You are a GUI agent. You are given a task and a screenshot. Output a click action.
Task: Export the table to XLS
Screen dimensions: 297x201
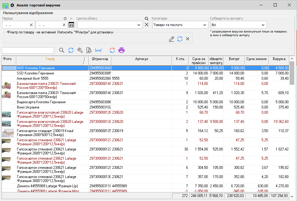[89, 50]
